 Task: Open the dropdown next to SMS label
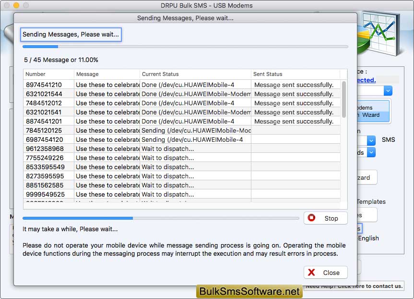[371, 140]
